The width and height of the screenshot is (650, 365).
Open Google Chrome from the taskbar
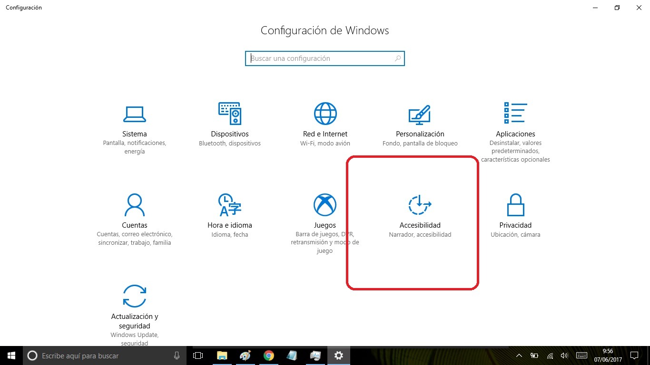(x=268, y=355)
